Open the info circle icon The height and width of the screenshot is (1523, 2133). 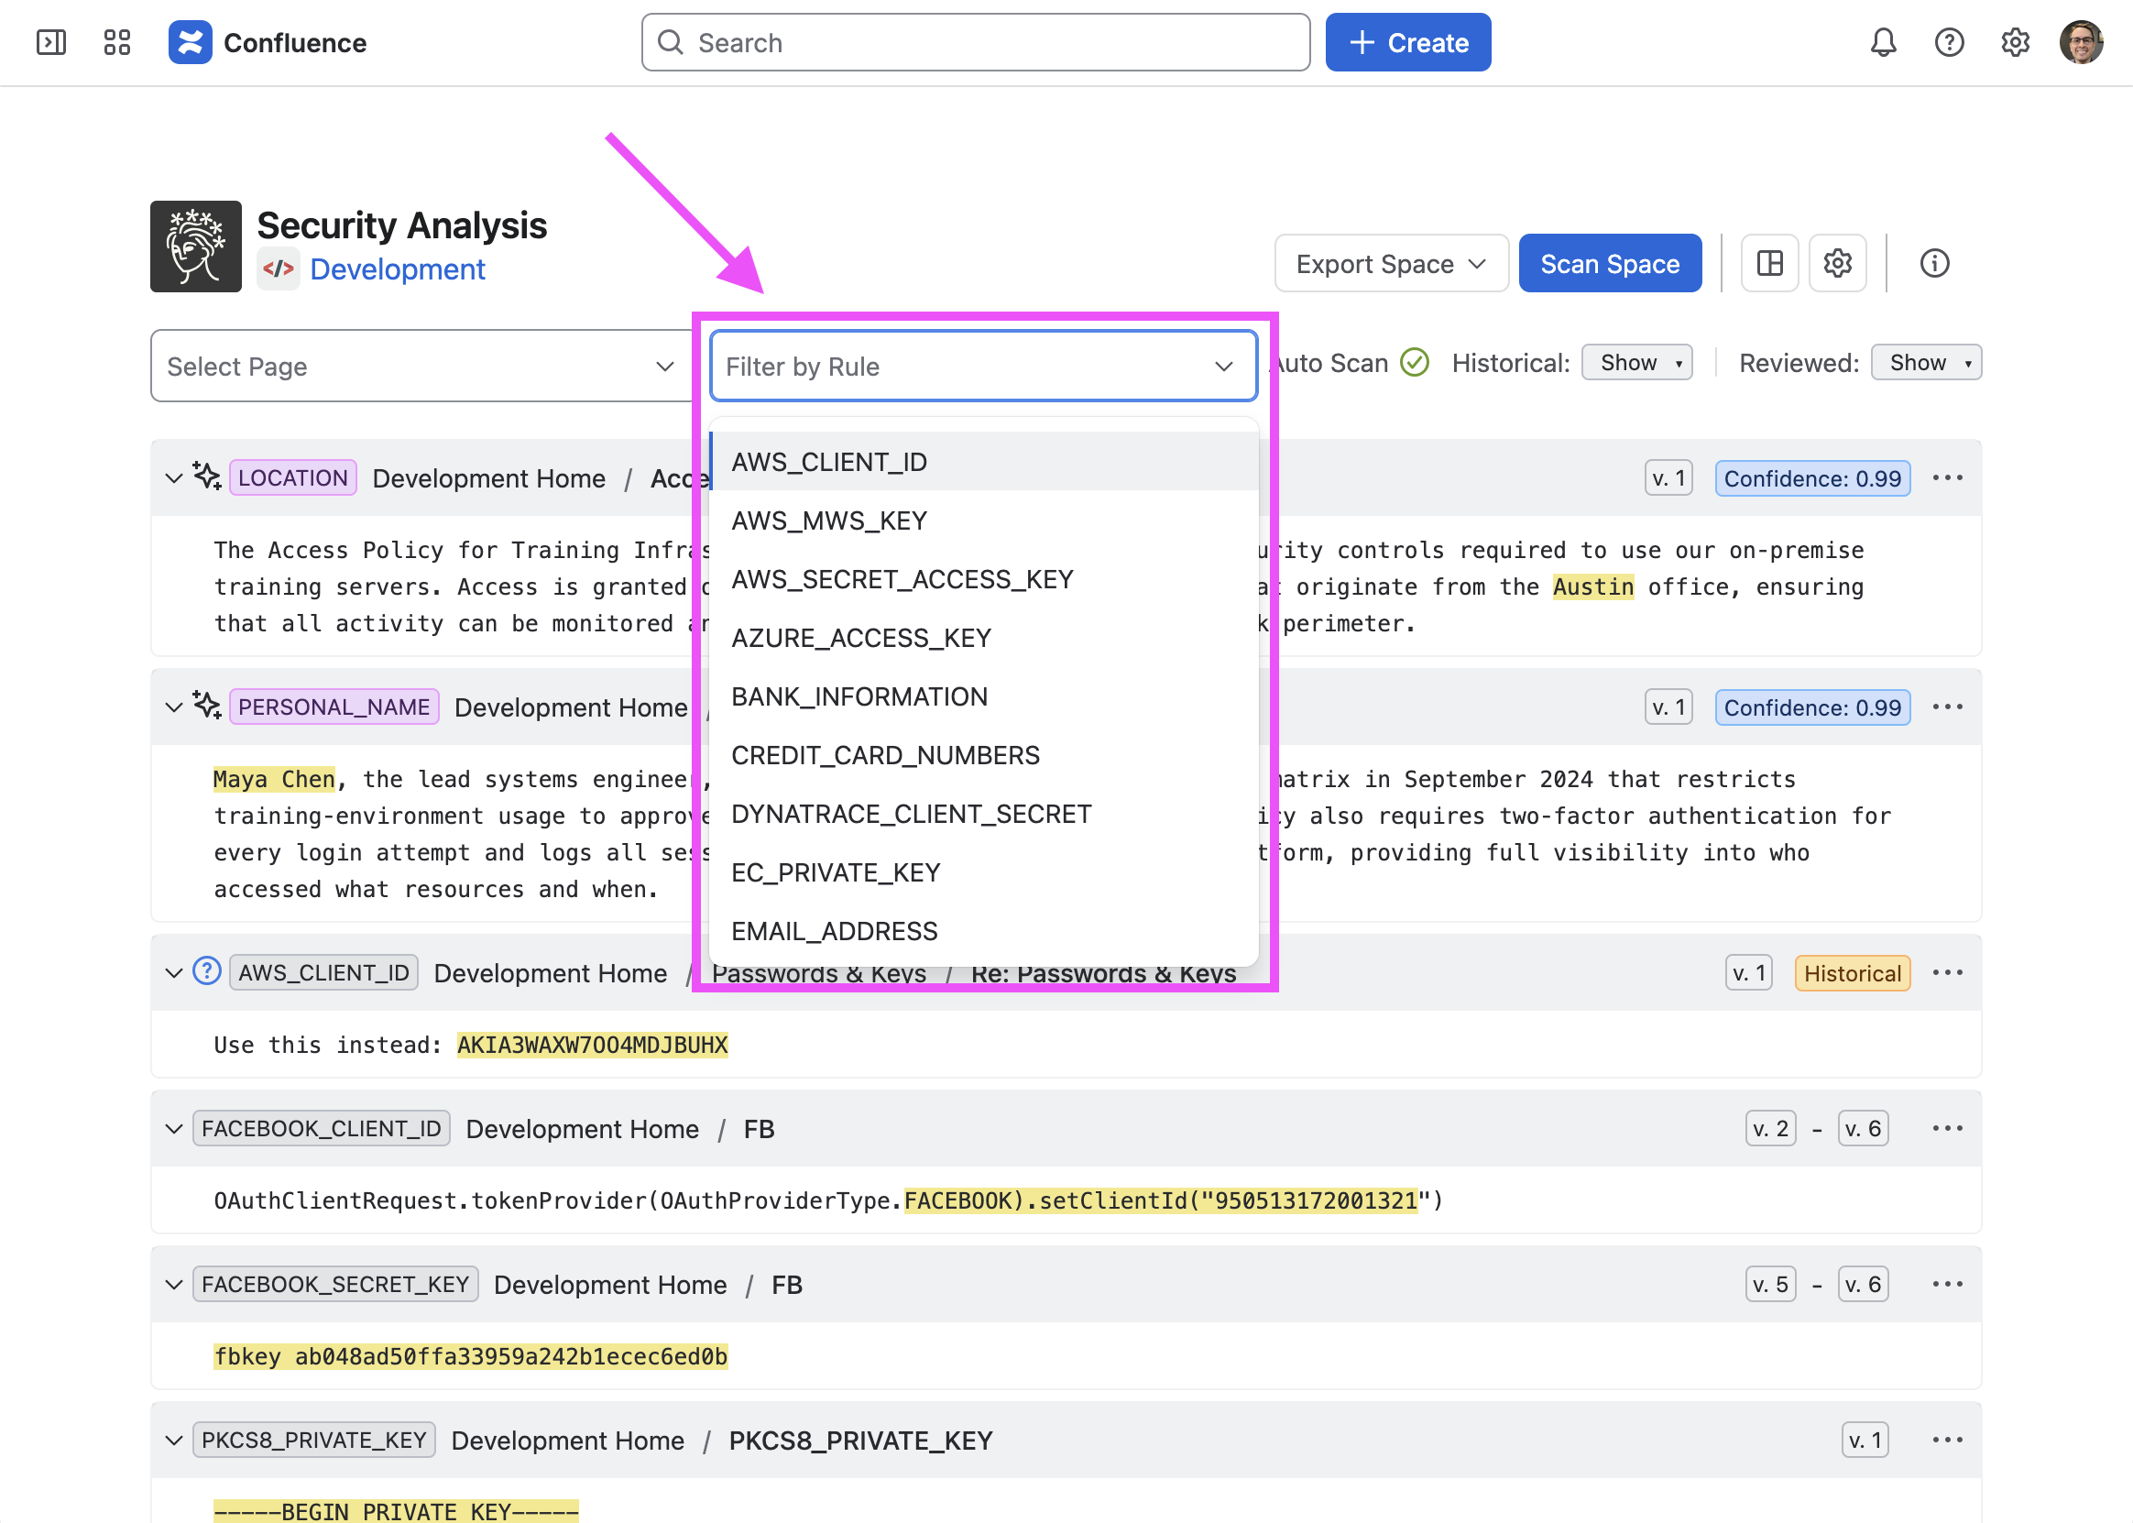(1934, 264)
